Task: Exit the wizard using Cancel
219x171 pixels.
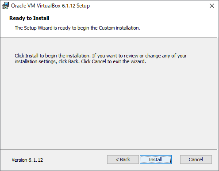Action: pyautogui.click(x=196, y=160)
